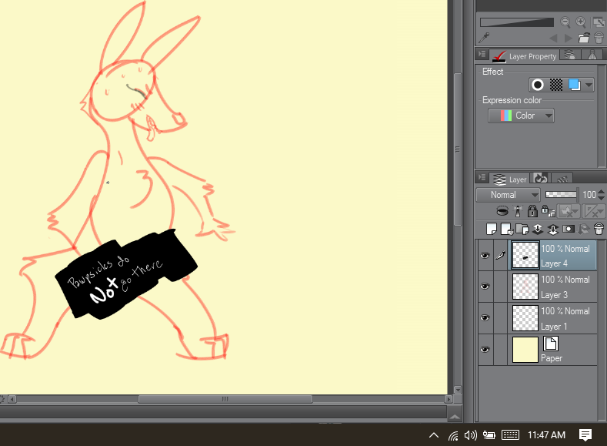
Task: Click the zoom out magnifier icon
Action: click(565, 22)
